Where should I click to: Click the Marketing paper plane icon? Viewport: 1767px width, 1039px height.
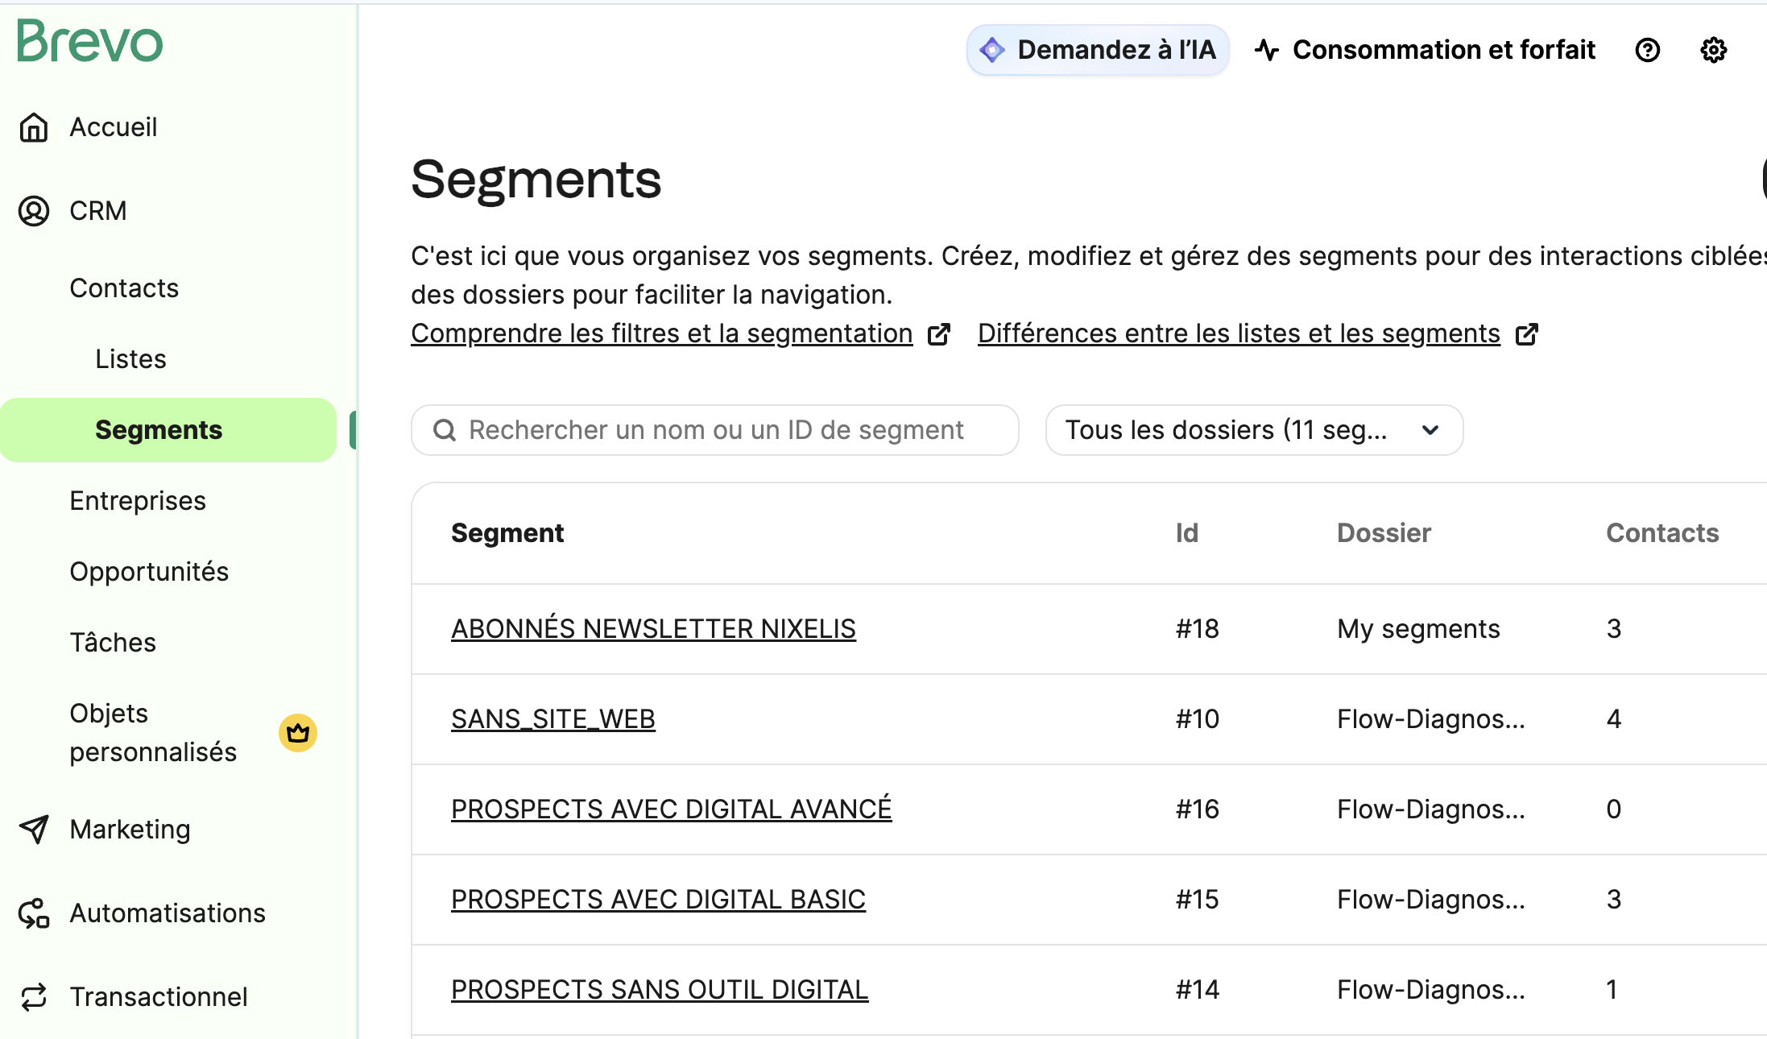(x=34, y=829)
